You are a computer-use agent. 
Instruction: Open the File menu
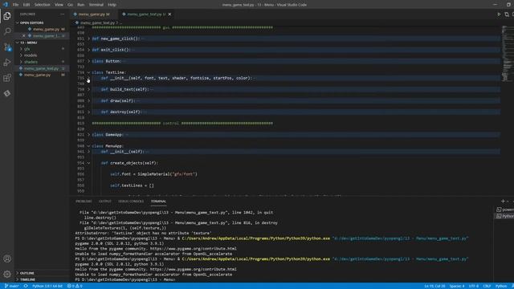pyautogui.click(x=15, y=5)
